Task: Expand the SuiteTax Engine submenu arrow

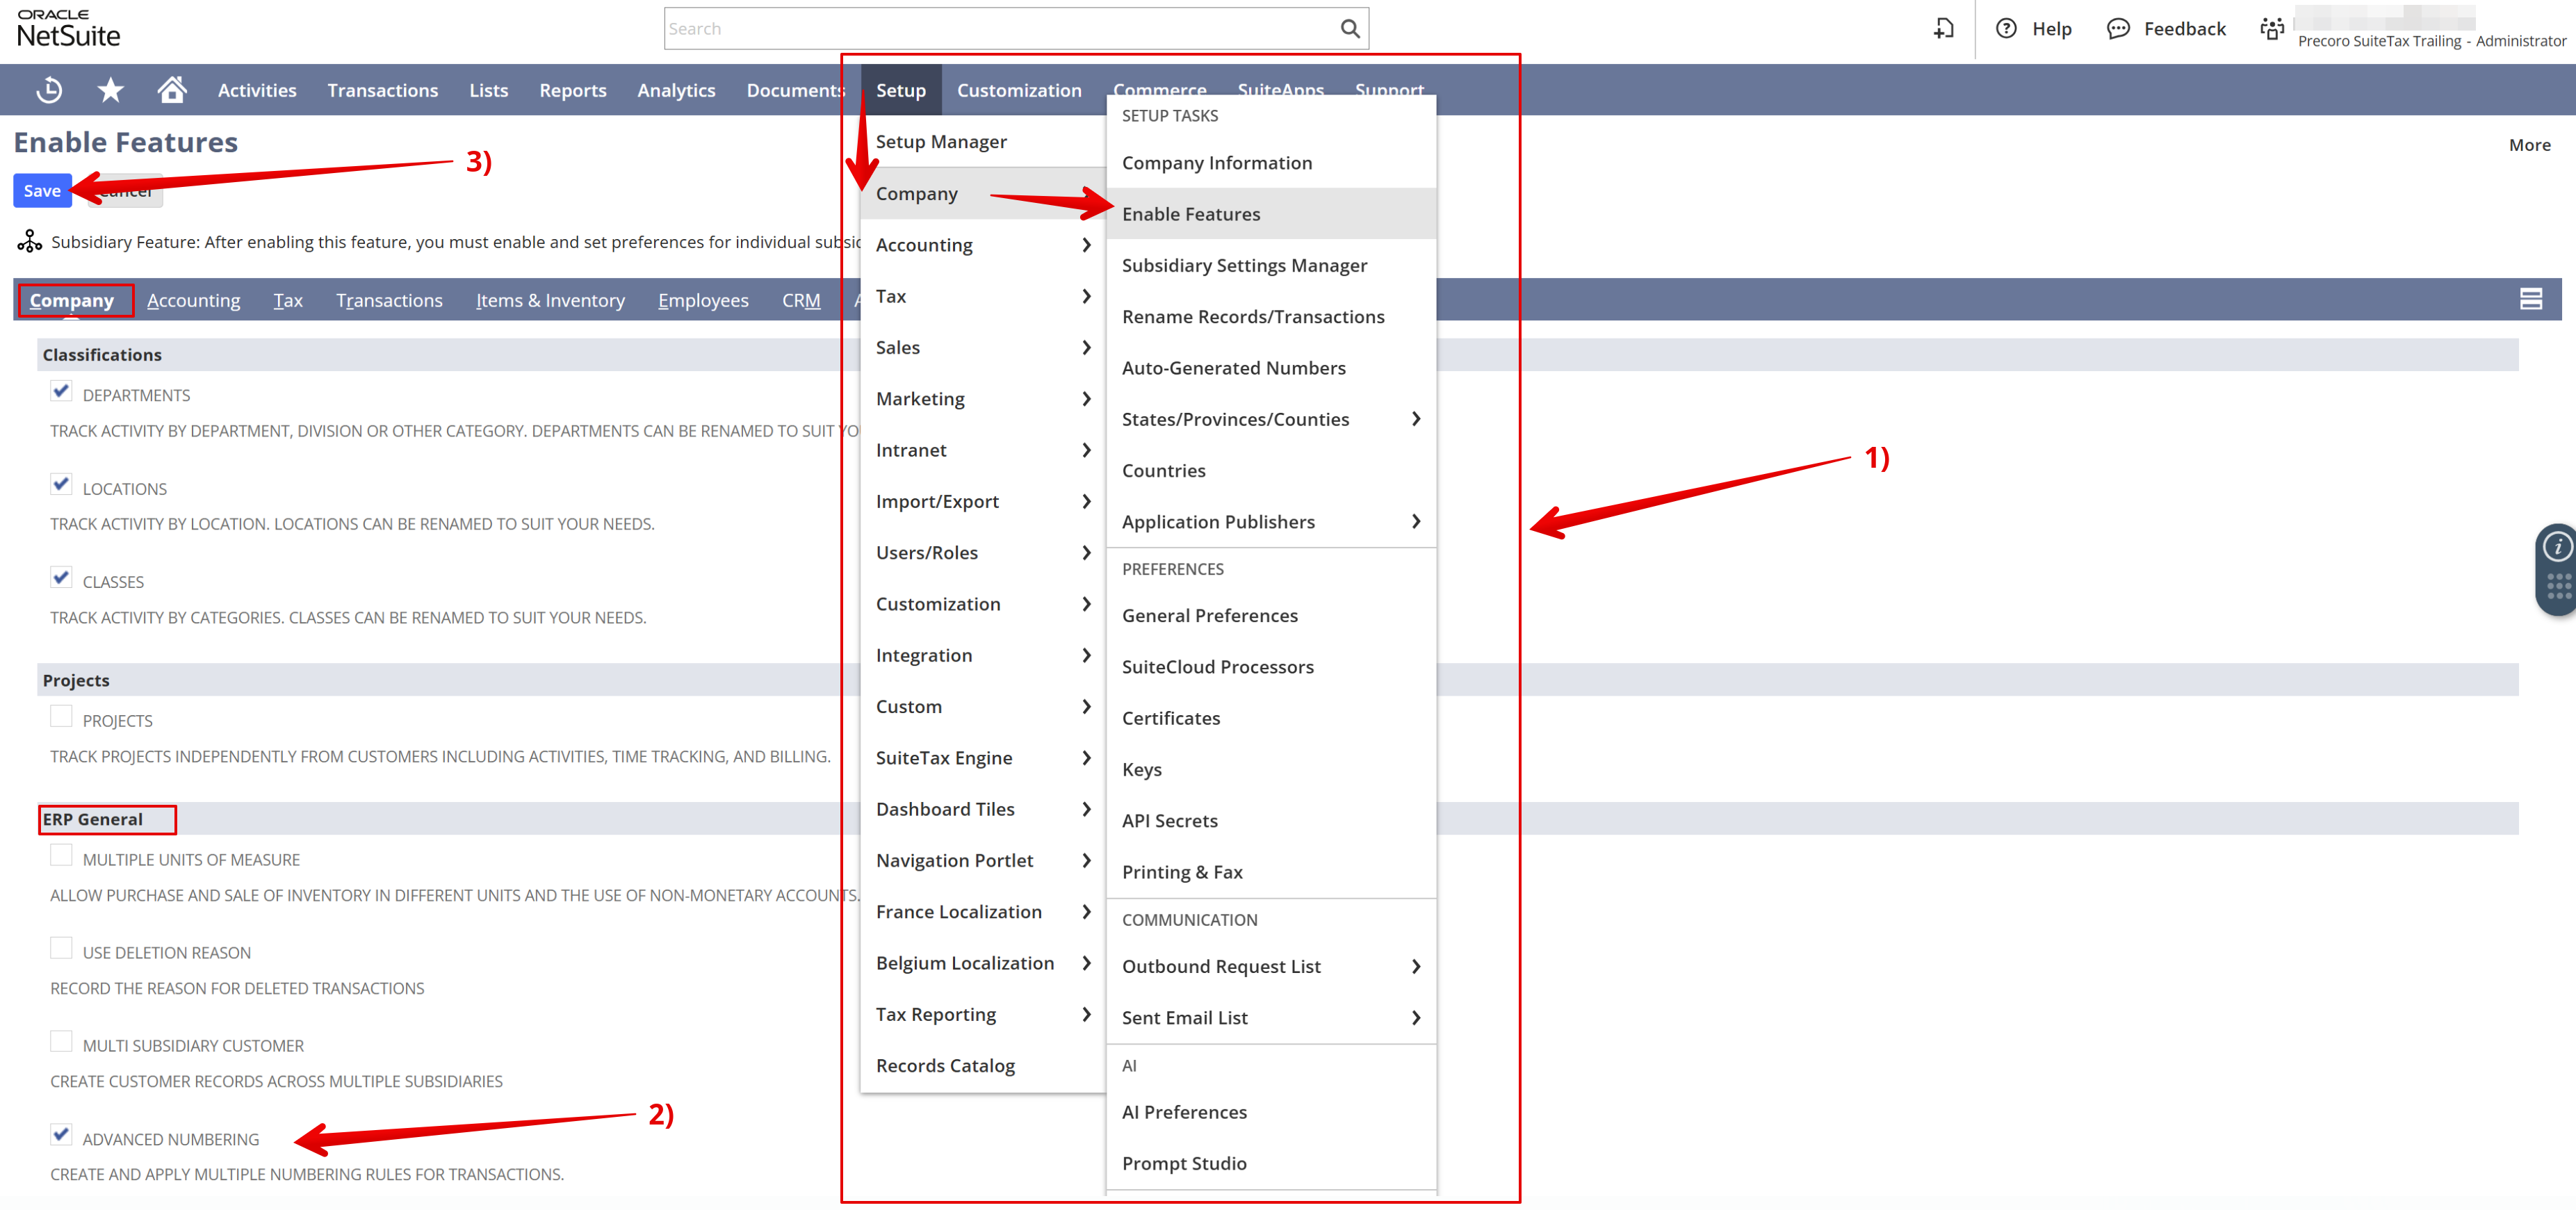Action: 1086,758
